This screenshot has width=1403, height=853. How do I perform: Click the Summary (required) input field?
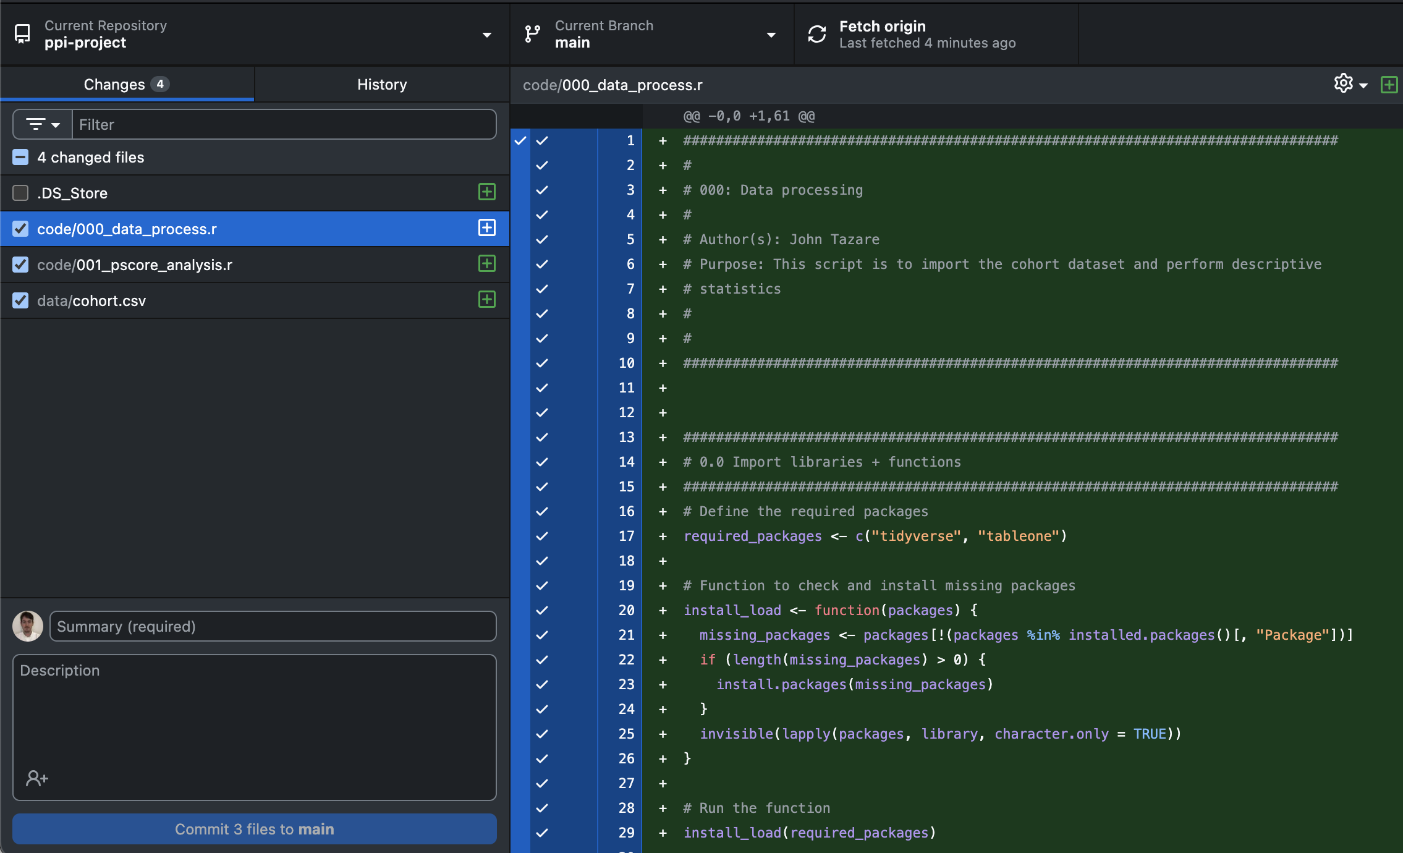coord(273,626)
